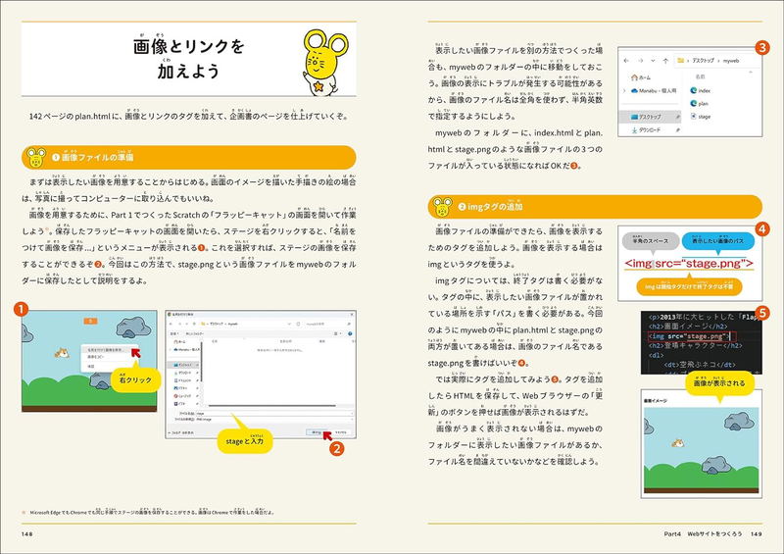784x554 pixels.
Task: Click the flying cat sprite on the Scratch stage
Action: (62, 353)
